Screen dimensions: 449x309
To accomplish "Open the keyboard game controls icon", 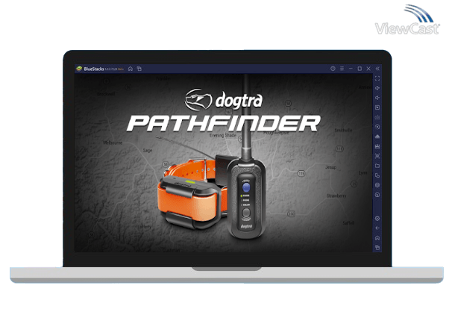I will pyautogui.click(x=377, y=117).
